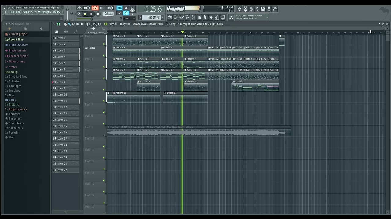Select the Mute tool in playlist toolbar
This screenshot has height=219, width=391.
(x=78, y=24)
